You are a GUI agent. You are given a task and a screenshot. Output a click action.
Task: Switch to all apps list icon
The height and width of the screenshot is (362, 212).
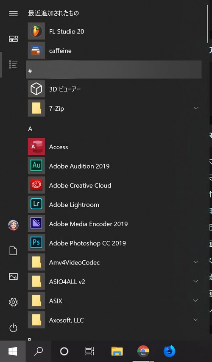(x=13, y=64)
